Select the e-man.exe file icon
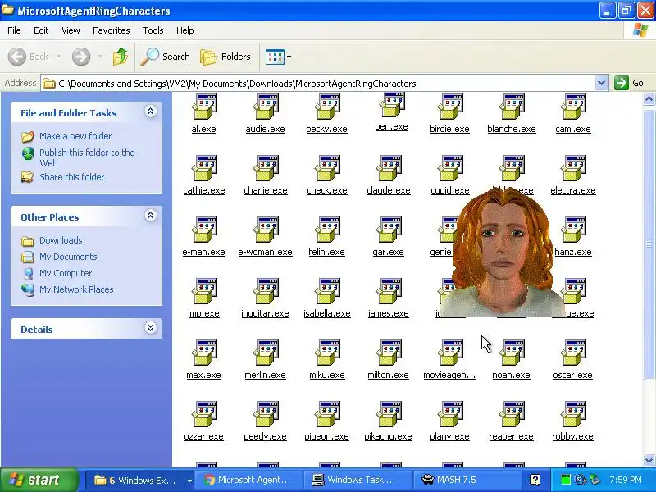Screen dimensions: 656x492 click(204, 230)
